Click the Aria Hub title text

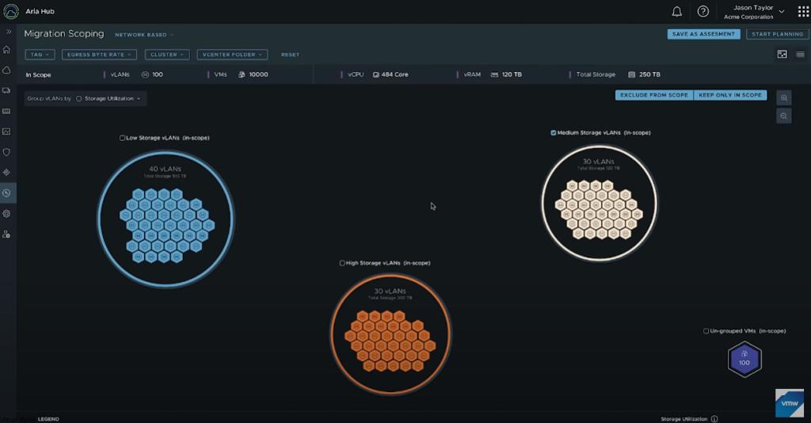[40, 11]
